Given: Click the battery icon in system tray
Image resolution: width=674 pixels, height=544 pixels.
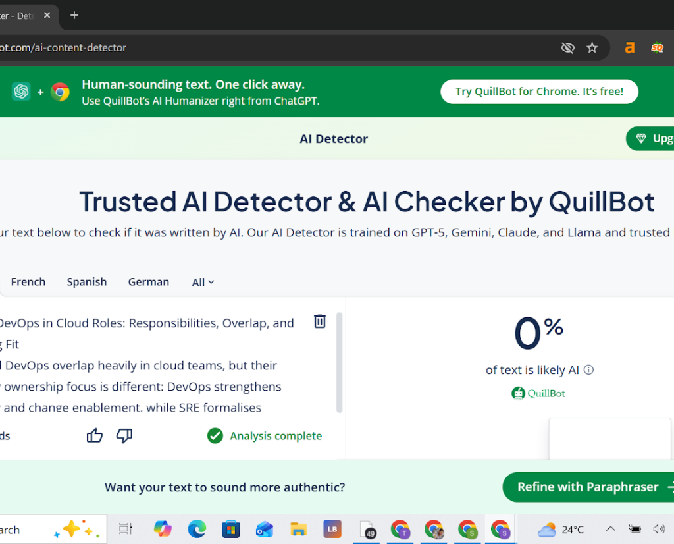Looking at the screenshot, I should point(635,529).
